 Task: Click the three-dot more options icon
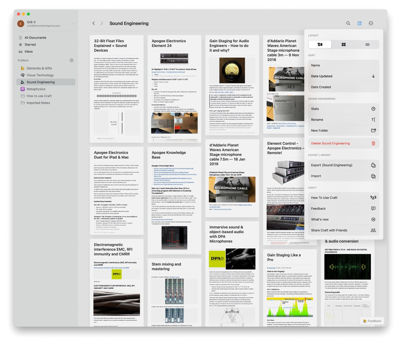(371, 23)
